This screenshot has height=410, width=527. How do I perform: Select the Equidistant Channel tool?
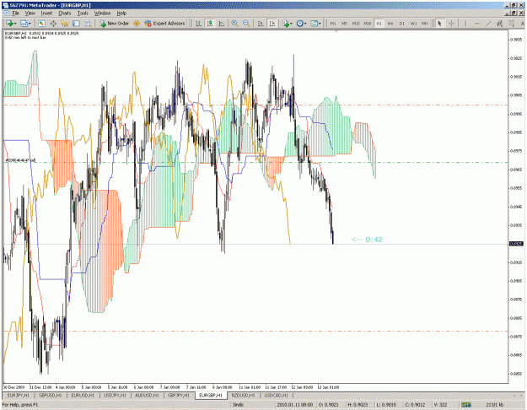(500, 24)
